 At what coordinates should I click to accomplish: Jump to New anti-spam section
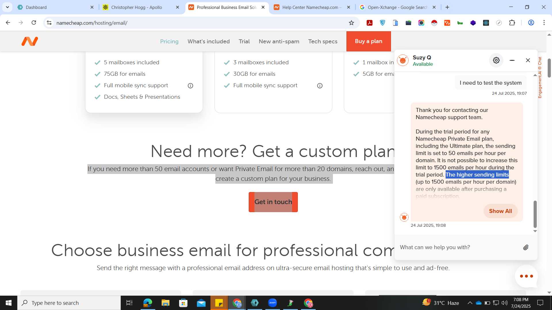pyautogui.click(x=279, y=41)
